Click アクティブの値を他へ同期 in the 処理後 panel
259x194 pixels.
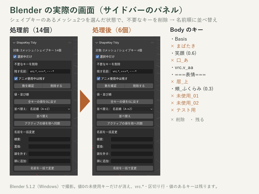pos(125,124)
